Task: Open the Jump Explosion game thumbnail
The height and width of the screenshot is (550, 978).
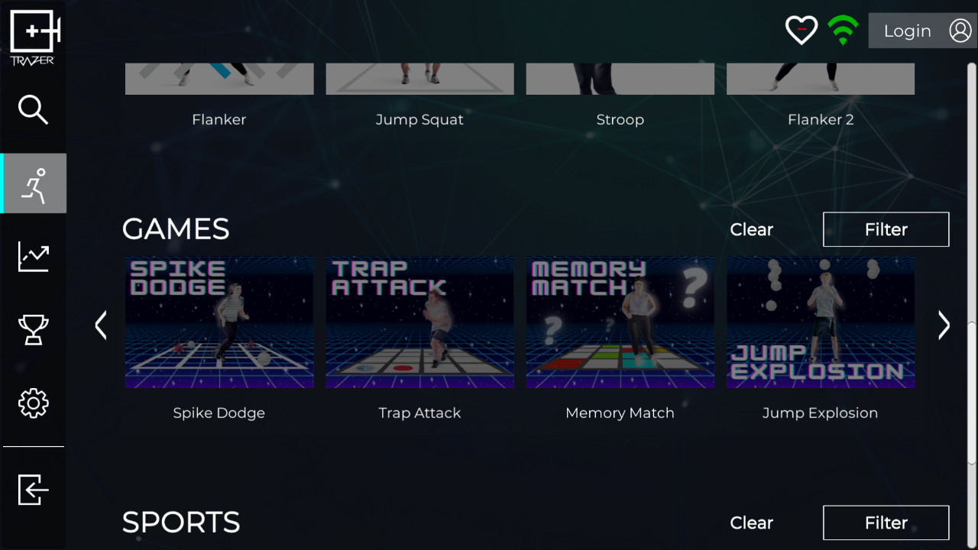Action: (821, 322)
